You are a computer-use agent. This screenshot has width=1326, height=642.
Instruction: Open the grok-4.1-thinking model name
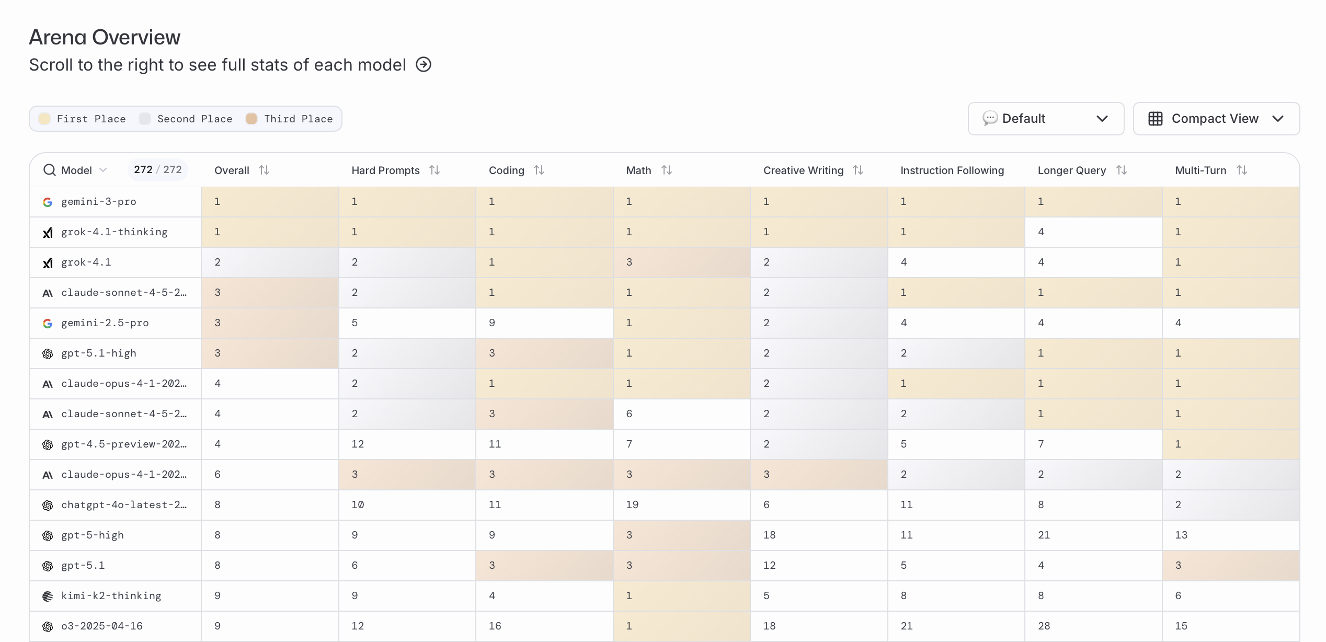pos(115,232)
